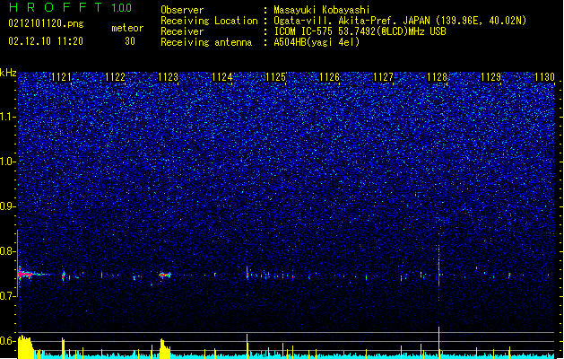Screen dimensions: 564x359
Task: Click the timestamp 02.12.10 11:20
Action: click(x=46, y=41)
